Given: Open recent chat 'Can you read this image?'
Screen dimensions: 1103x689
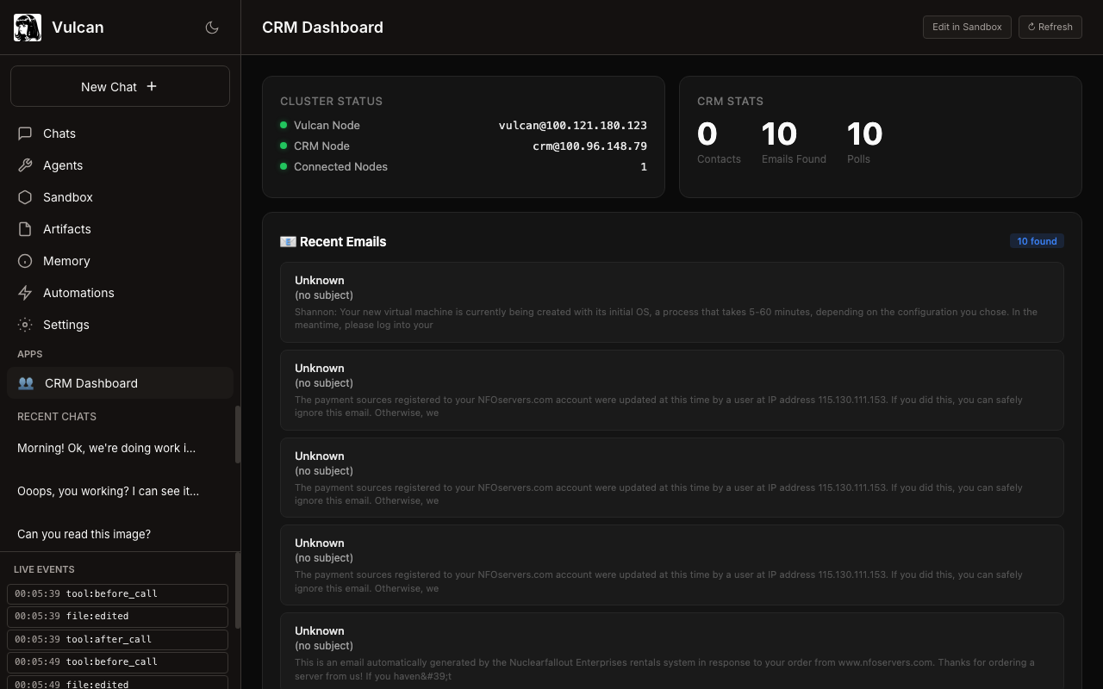Looking at the screenshot, I should click(84, 534).
